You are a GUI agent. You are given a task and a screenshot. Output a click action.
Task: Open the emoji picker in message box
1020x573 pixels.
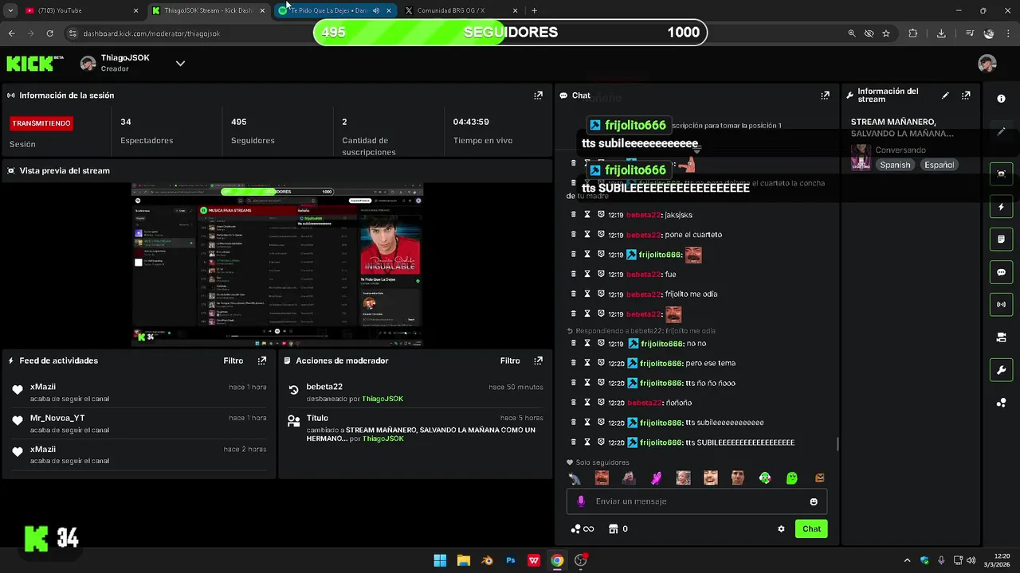point(814,501)
